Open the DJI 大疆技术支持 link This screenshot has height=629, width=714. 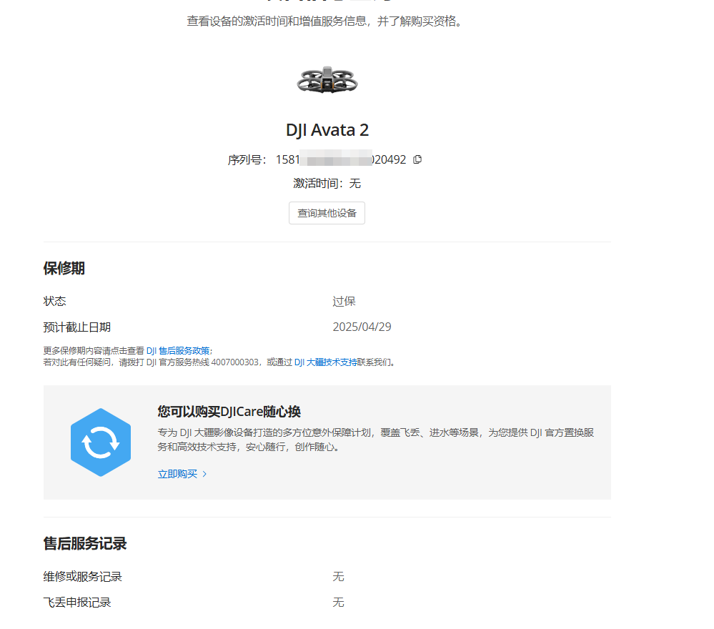(x=326, y=362)
